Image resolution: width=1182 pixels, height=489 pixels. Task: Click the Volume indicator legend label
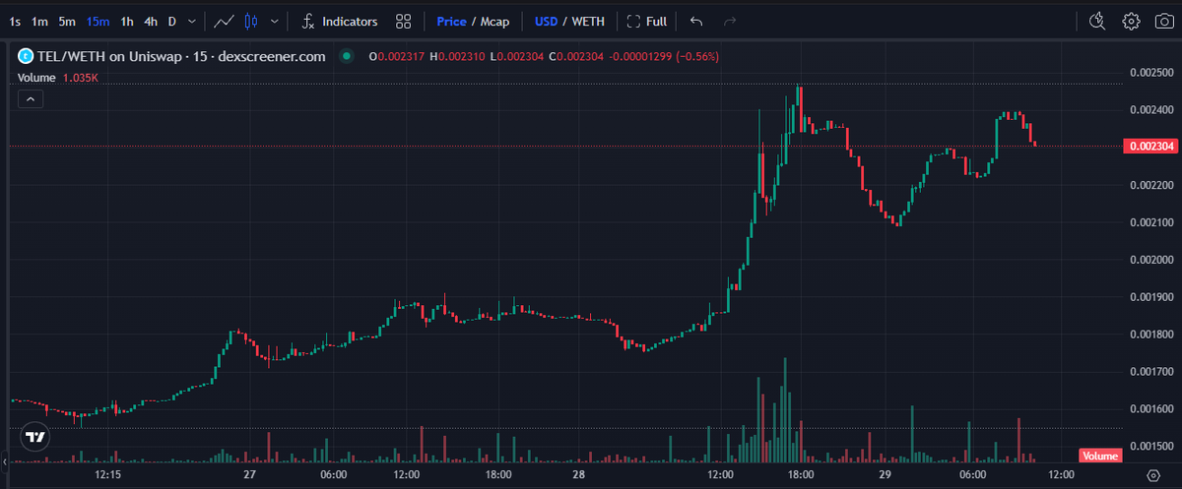[35, 77]
